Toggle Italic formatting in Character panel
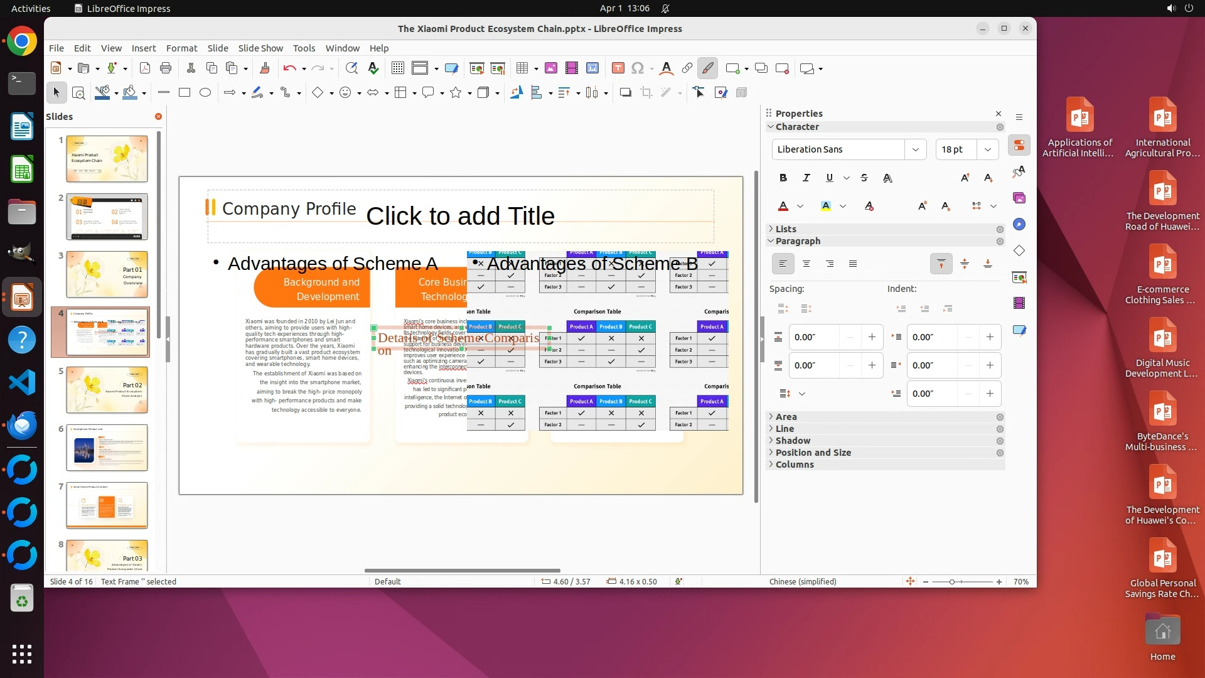1205x678 pixels. [x=806, y=178]
